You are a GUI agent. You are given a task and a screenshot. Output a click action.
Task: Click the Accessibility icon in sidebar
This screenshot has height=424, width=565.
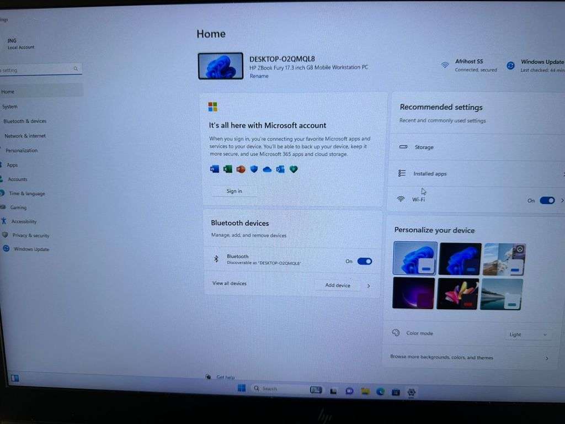pos(4,221)
